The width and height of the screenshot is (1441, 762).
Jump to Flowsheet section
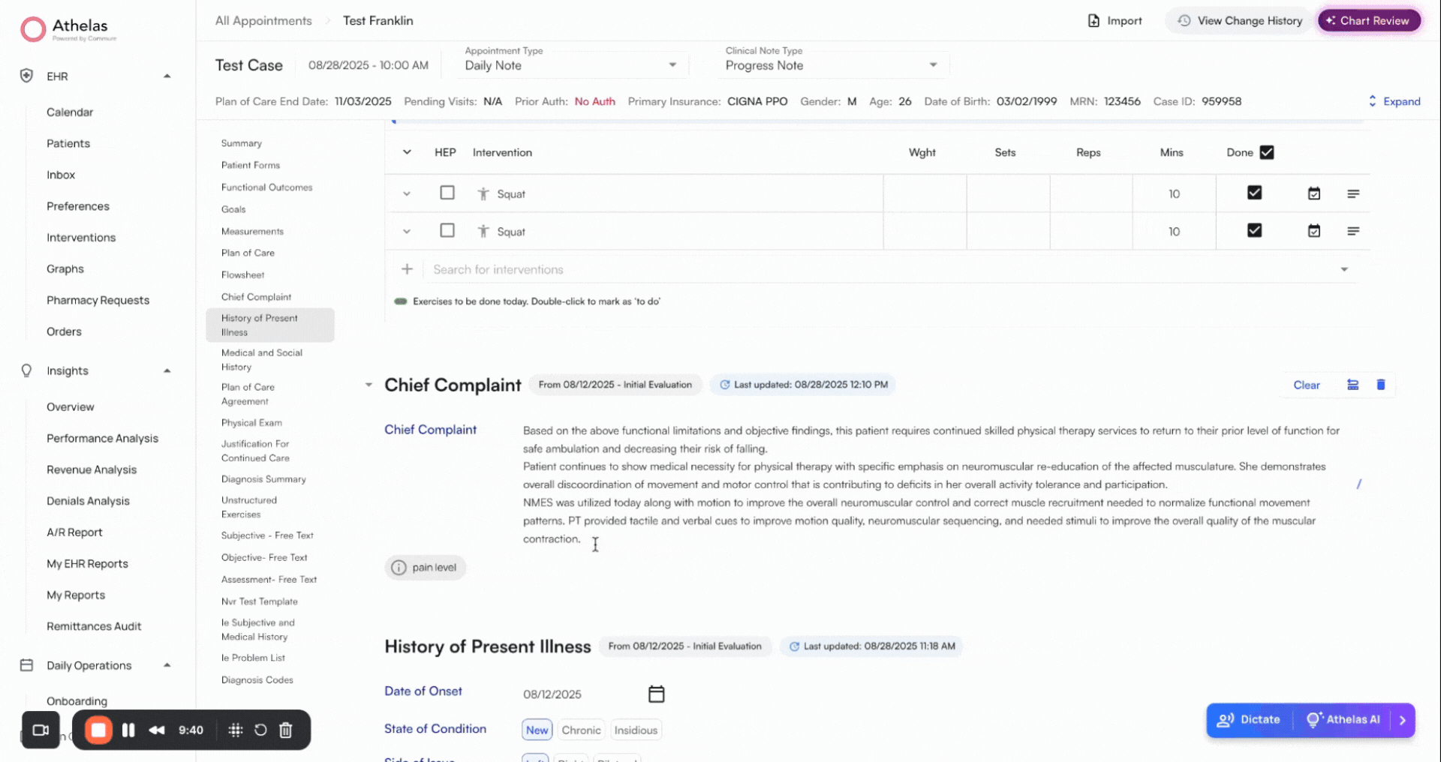[x=243, y=274]
